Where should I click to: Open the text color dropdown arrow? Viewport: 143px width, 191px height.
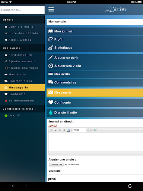[x=71, y=130]
